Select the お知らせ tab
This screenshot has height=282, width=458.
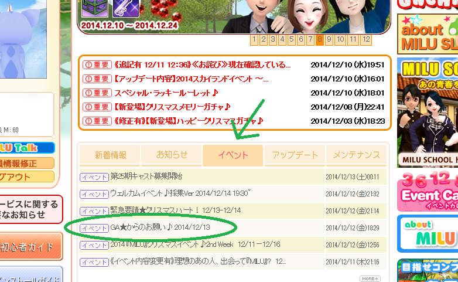pyautogui.click(x=172, y=155)
